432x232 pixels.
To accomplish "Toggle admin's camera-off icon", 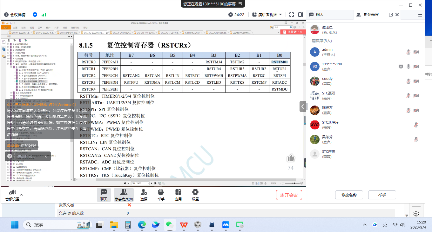I will click(416, 52).
